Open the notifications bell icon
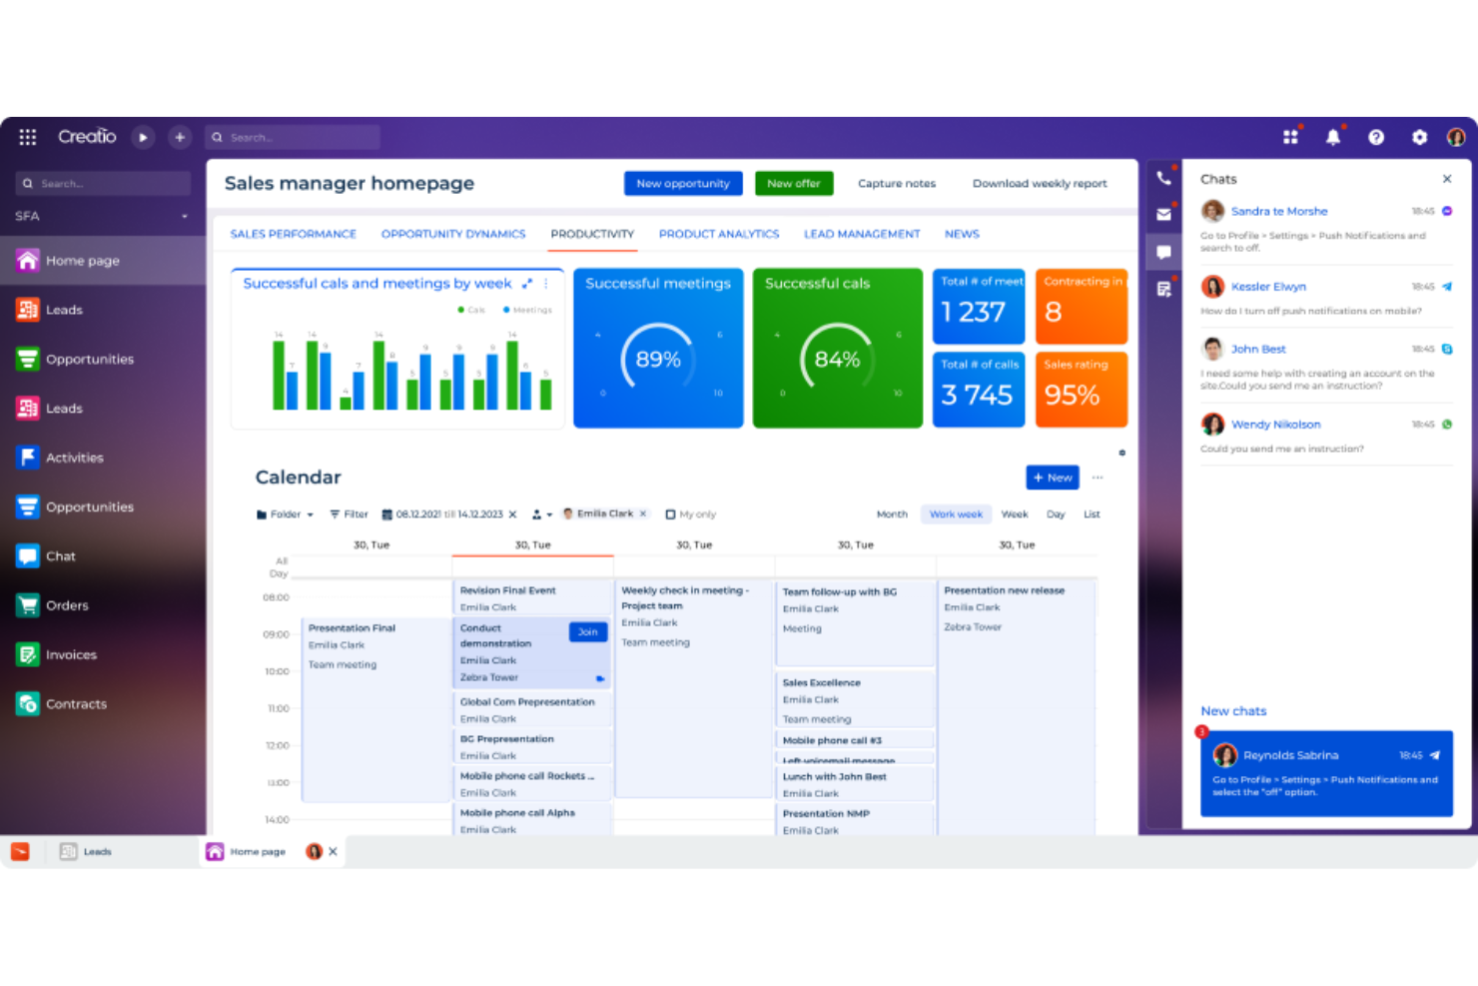The height and width of the screenshot is (986, 1478). pyautogui.click(x=1333, y=137)
